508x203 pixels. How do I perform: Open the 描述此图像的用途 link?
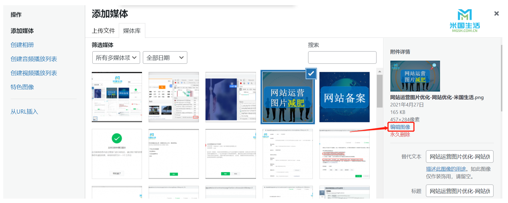click(x=446, y=169)
